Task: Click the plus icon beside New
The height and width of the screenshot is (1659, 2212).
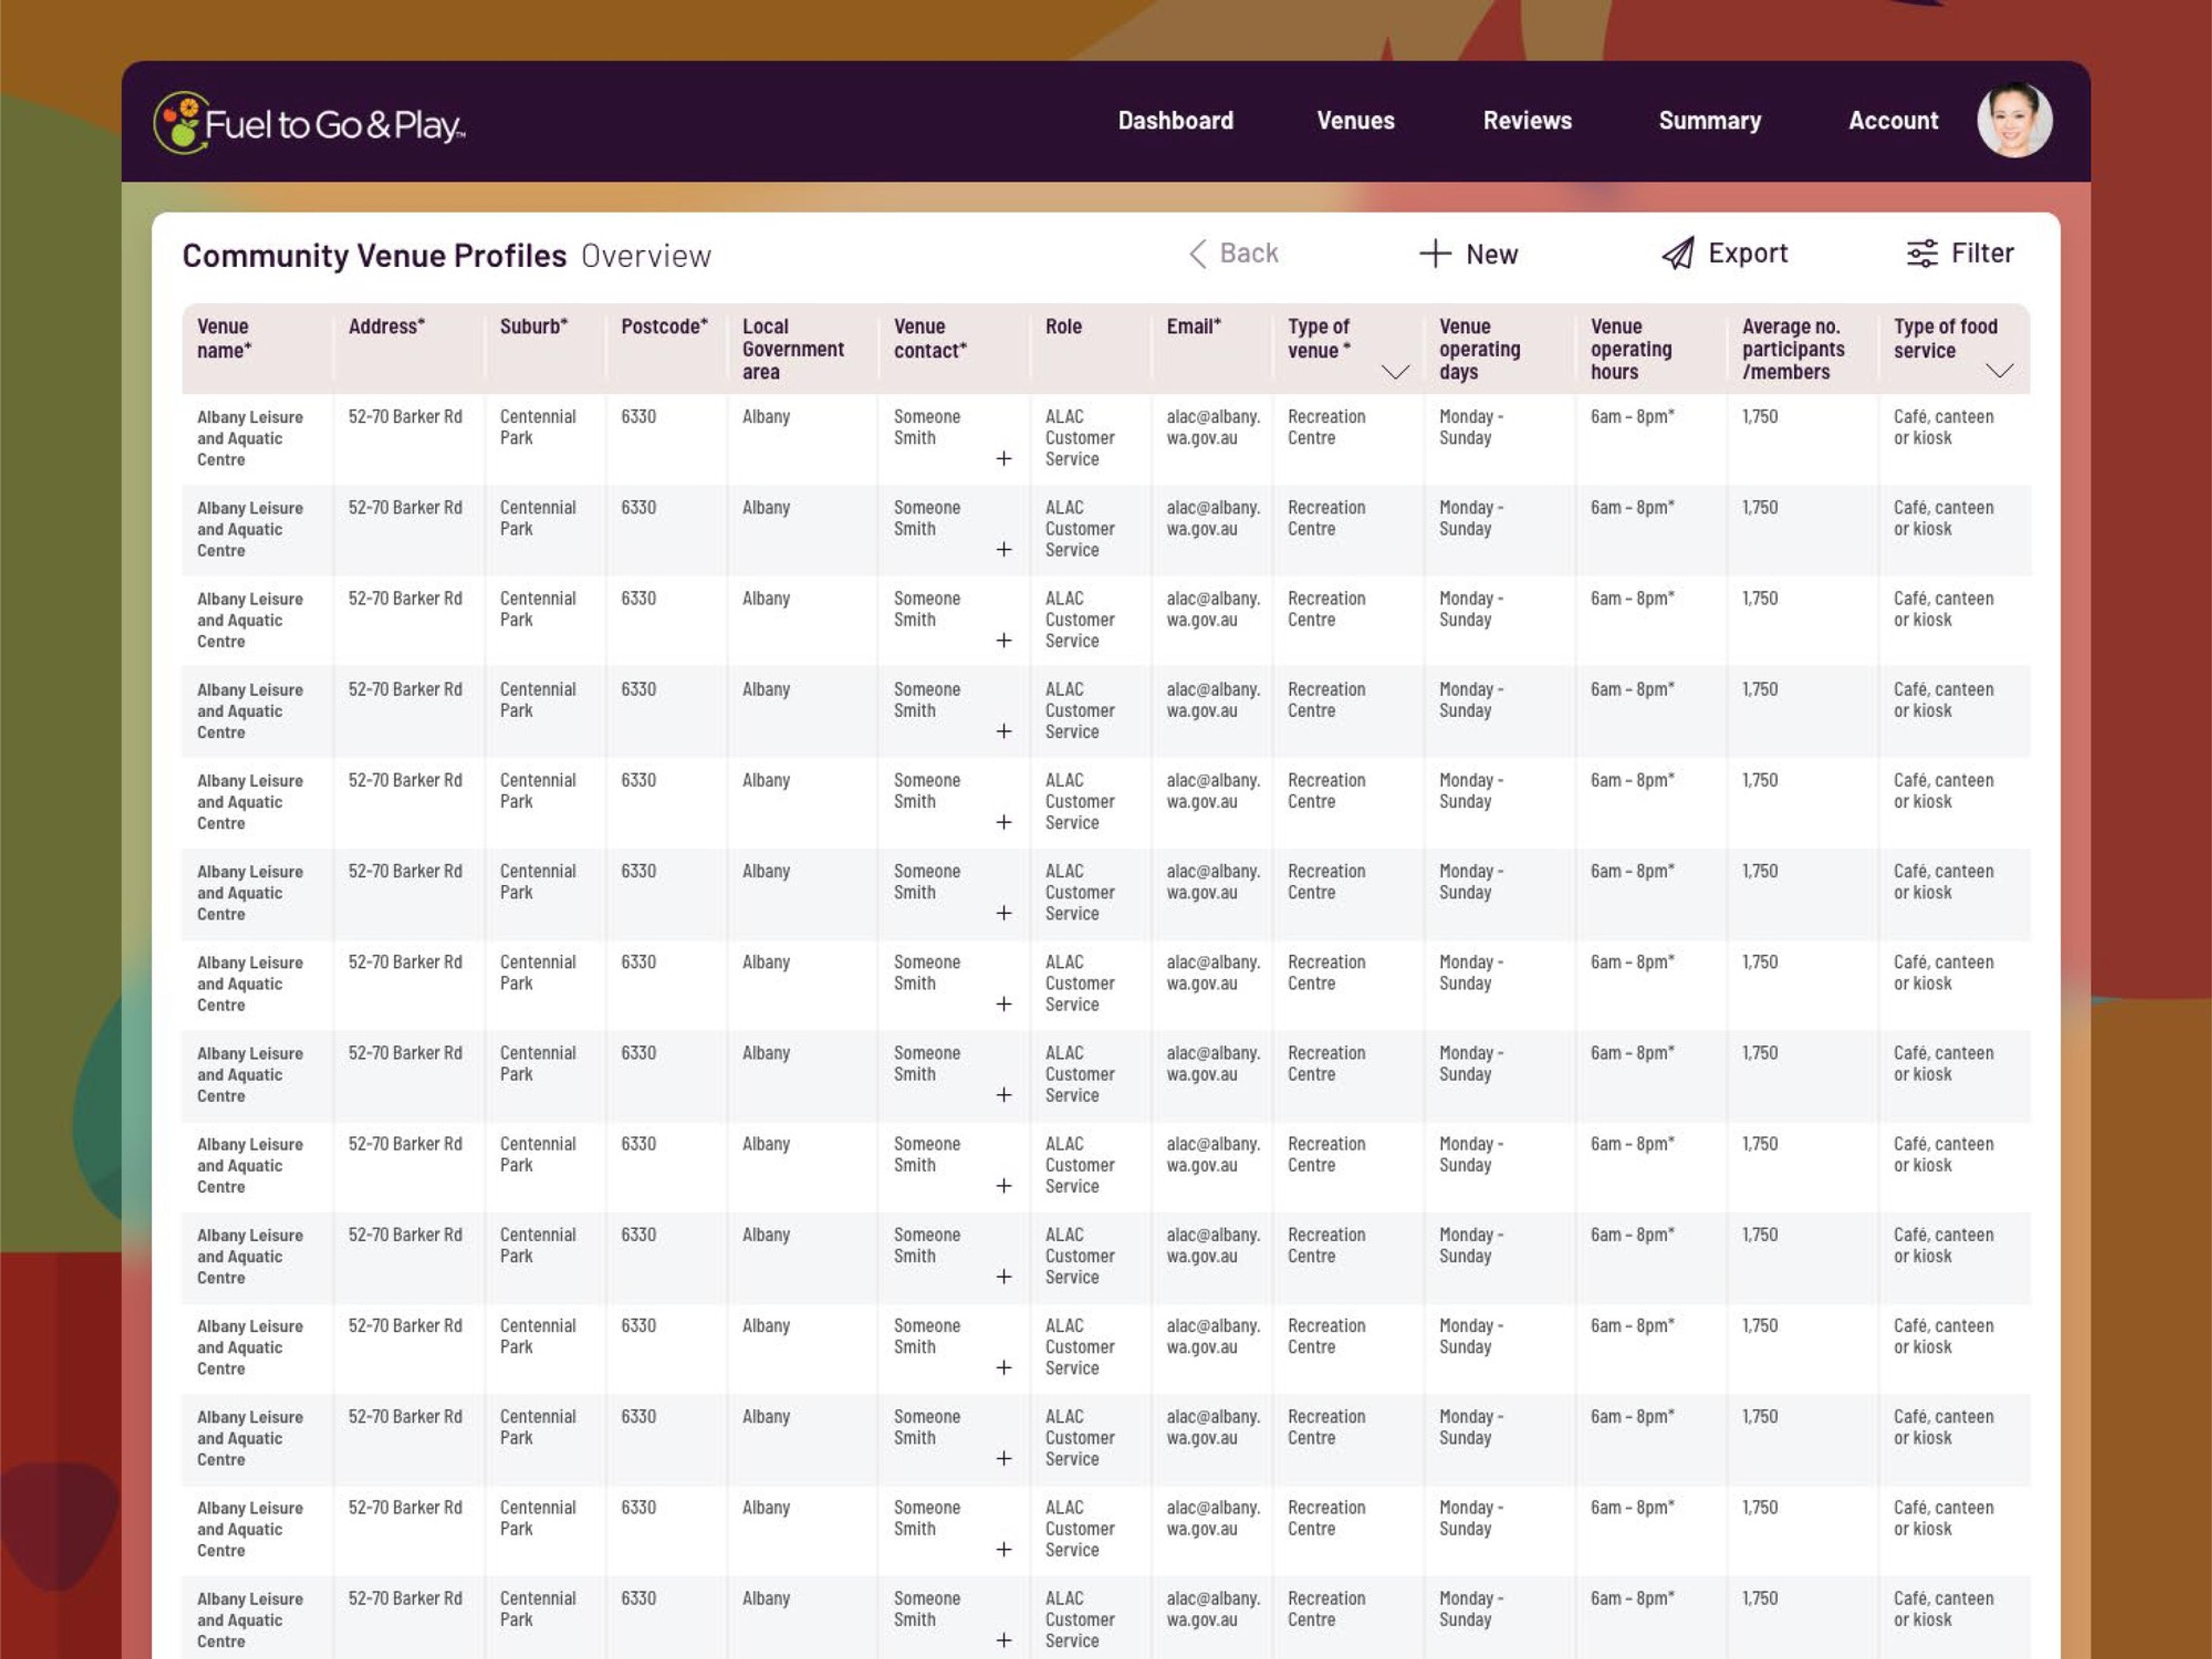Action: pyautogui.click(x=1435, y=254)
